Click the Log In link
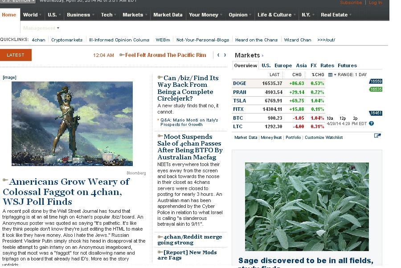 376,3
